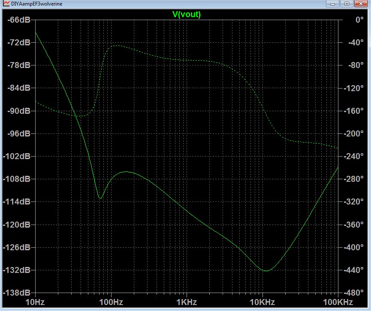Click the -72dB left axis label
Viewport: 371px width, 311px height.
(x=19, y=42)
